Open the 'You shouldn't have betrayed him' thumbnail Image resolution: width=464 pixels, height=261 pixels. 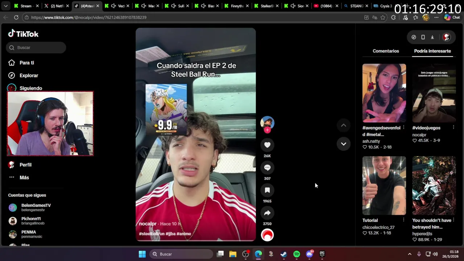point(434,186)
